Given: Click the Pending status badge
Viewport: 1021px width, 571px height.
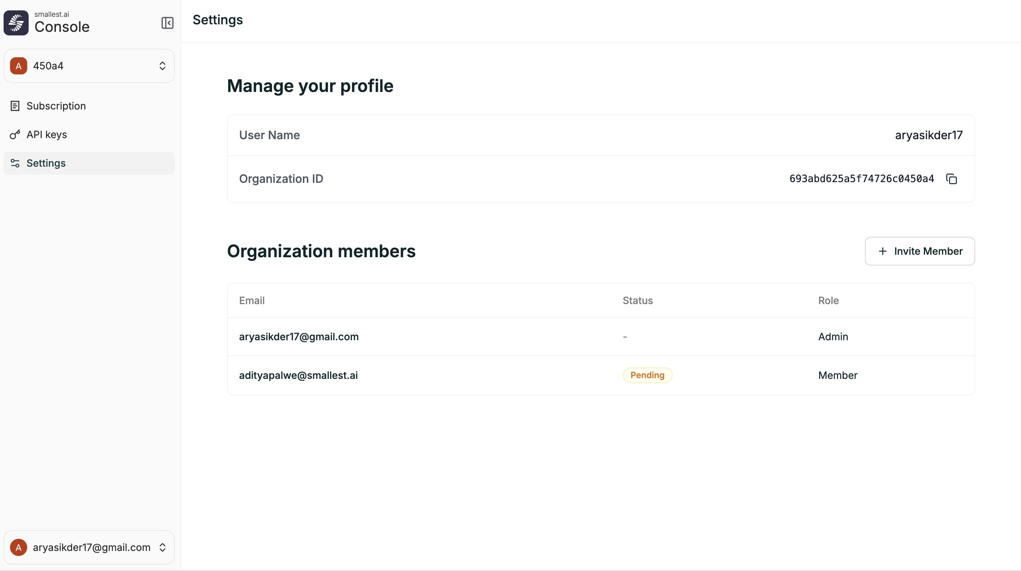Looking at the screenshot, I should pos(647,375).
